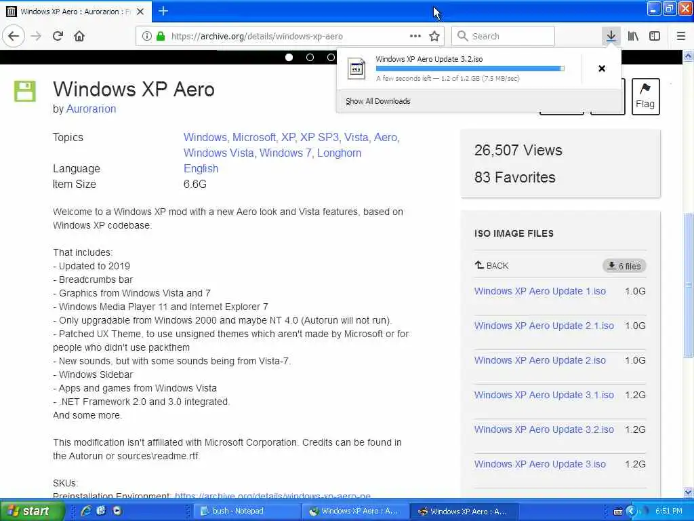Screen dimensions: 694x521
Task: Select the third carousel dot
Action: coord(331,57)
